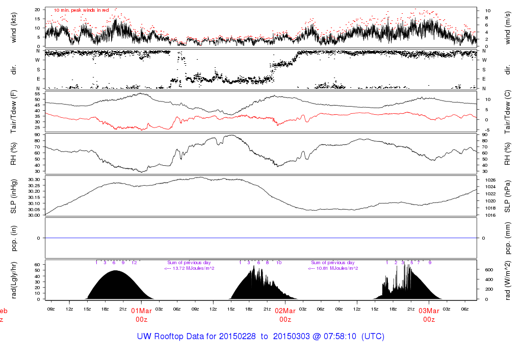Click the "rad (W/m^2)" axis label
Image resolution: width=522 pixels, height=357 pixels.
[508, 280]
